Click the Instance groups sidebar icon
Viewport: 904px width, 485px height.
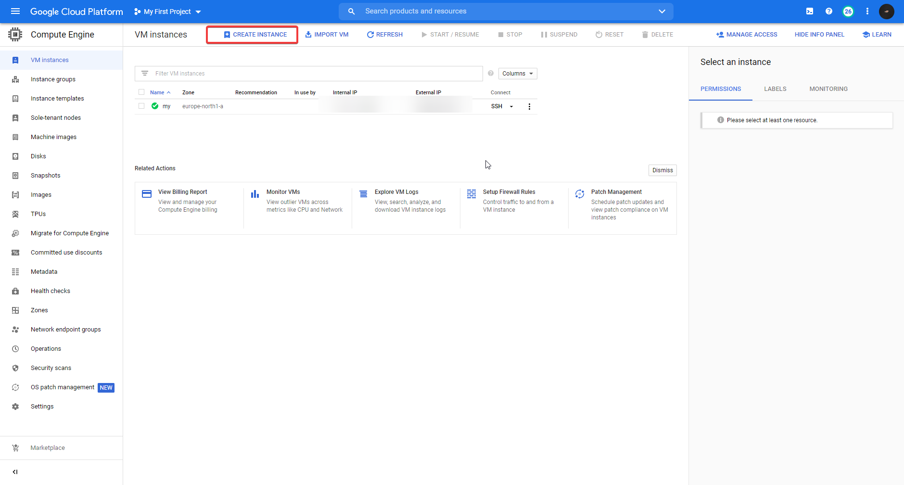pyautogui.click(x=15, y=79)
